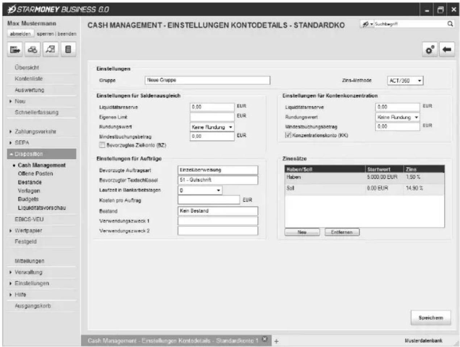Click Mindestbuchungsbetrag field under Kontenkonzentration

coord(398,127)
